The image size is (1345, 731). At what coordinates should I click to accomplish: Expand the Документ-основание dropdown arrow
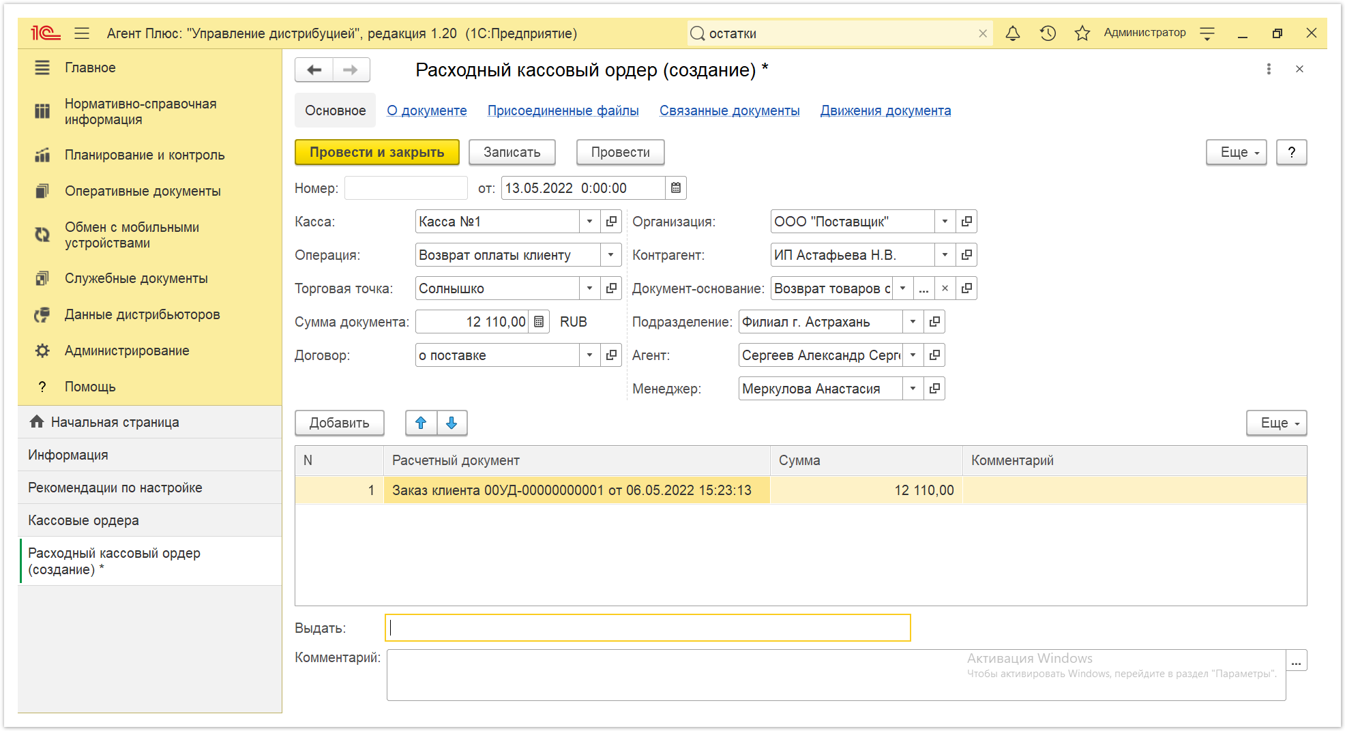[902, 288]
